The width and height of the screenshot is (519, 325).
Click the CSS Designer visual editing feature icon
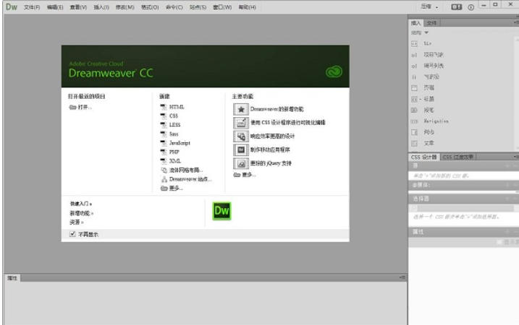point(241,123)
